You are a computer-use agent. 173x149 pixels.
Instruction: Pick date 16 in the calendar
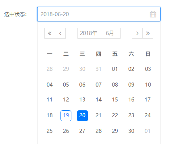click(x=131, y=100)
